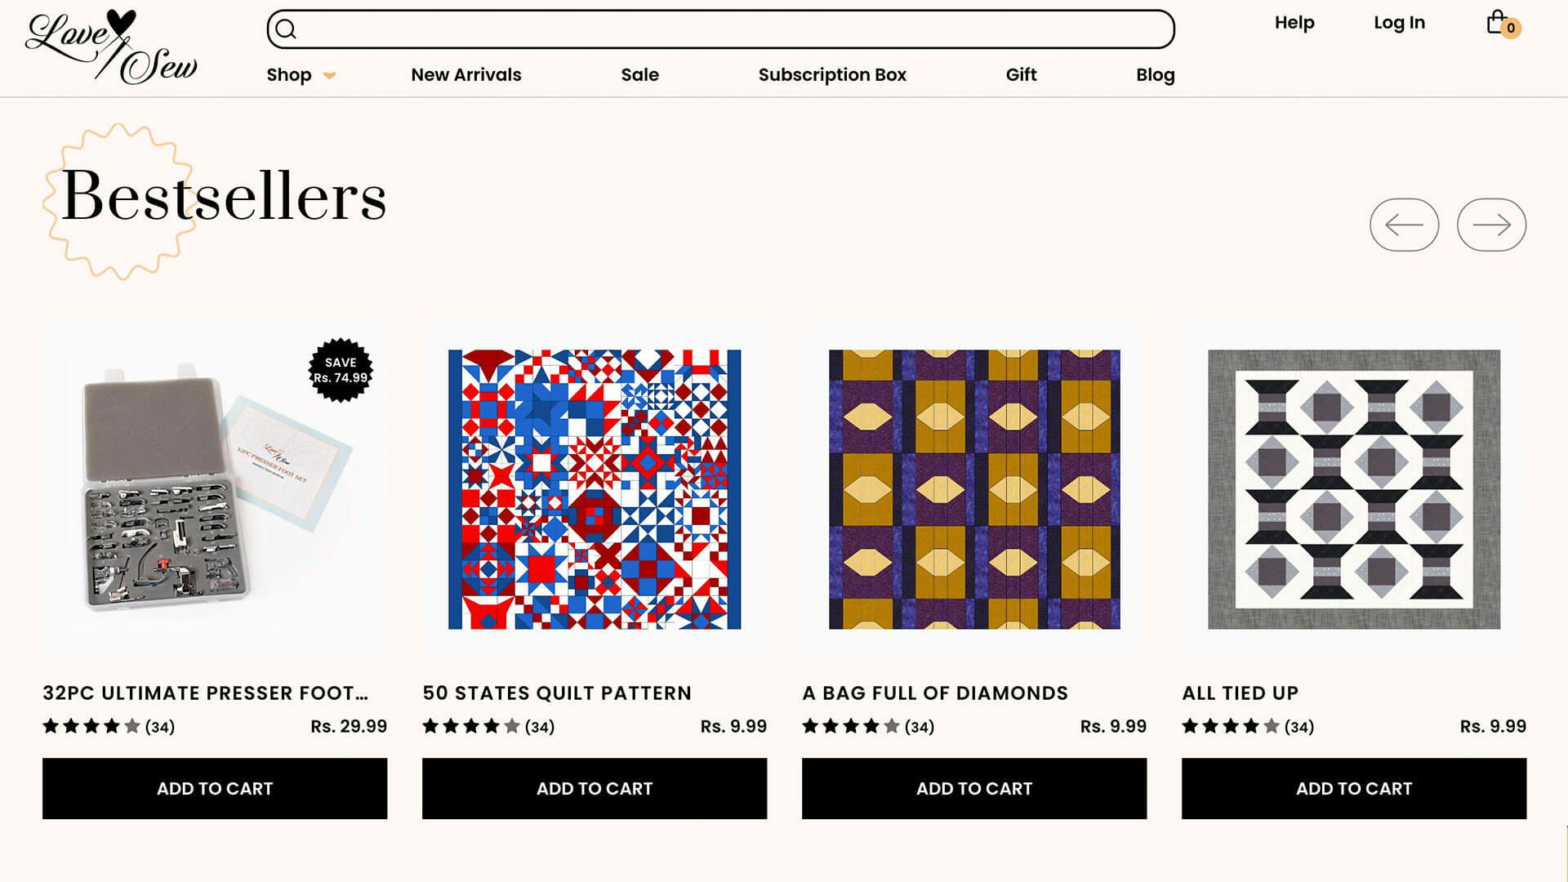Open the shopping bag cart
This screenshot has height=882, width=1568.
pyautogui.click(x=1498, y=23)
